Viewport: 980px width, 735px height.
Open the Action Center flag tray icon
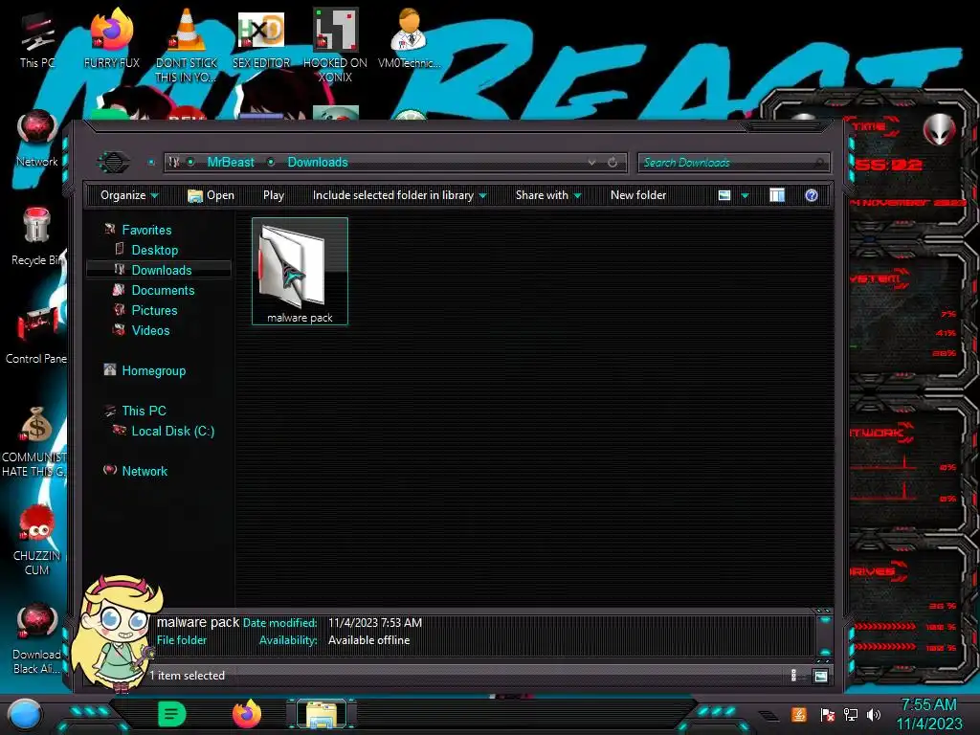pos(828,715)
